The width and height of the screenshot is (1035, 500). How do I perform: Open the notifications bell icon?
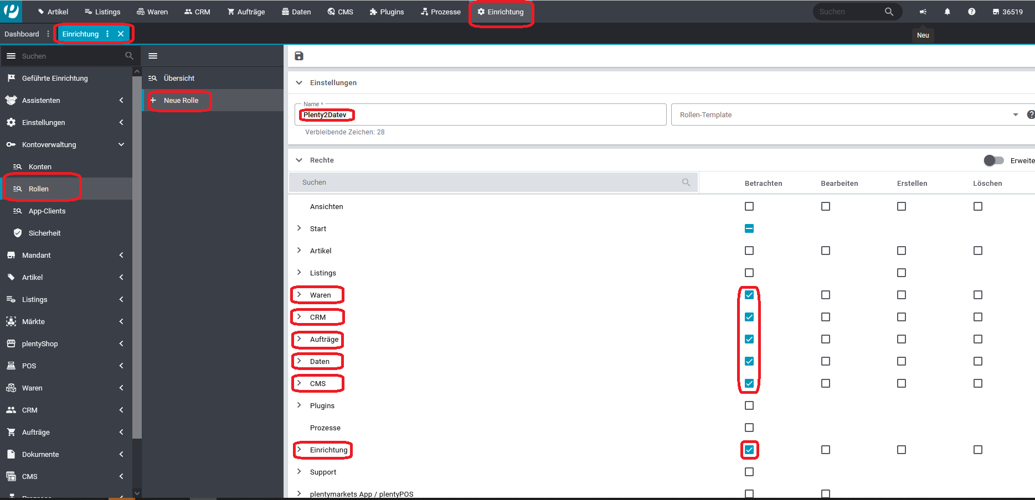pyautogui.click(x=947, y=12)
